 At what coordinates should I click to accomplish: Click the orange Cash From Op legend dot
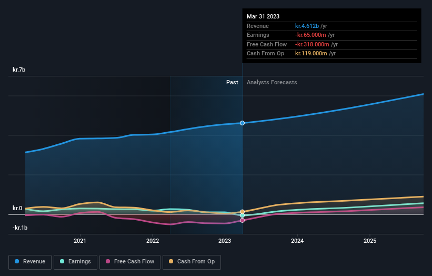pyautogui.click(x=171, y=261)
